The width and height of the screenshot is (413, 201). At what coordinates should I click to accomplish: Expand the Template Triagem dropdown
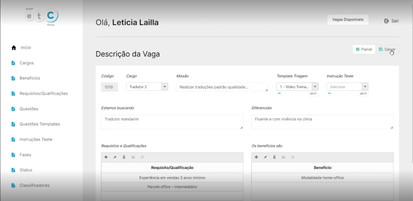pyautogui.click(x=315, y=87)
